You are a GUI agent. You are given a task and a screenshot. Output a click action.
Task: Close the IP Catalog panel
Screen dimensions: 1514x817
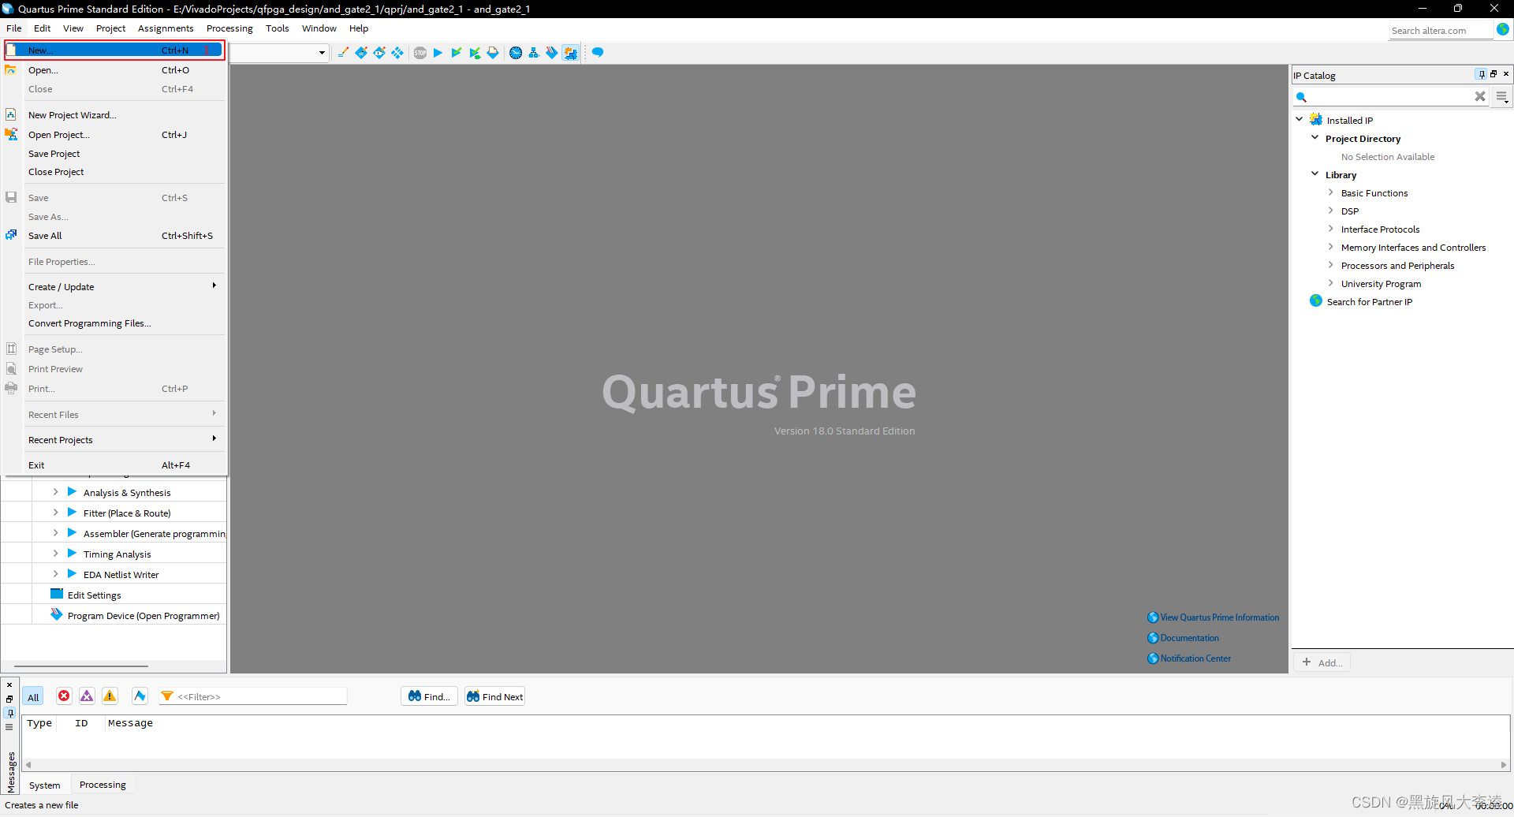(x=1506, y=74)
